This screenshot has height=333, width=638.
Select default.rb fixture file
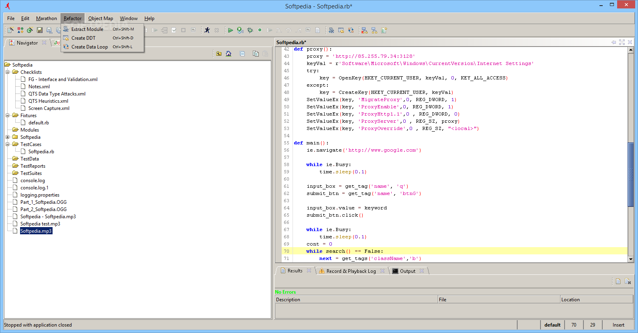[x=39, y=123]
